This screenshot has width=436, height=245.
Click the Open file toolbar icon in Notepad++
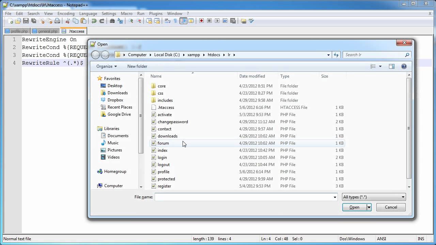pyautogui.click(x=18, y=21)
